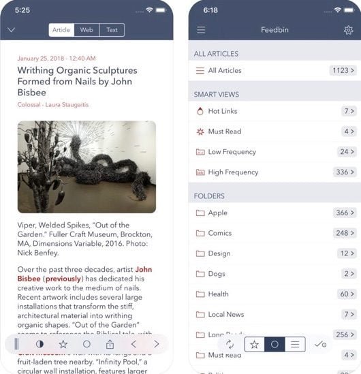The image size is (361, 374).
Task: Collapse article with the down chevron
Action: 11,30
